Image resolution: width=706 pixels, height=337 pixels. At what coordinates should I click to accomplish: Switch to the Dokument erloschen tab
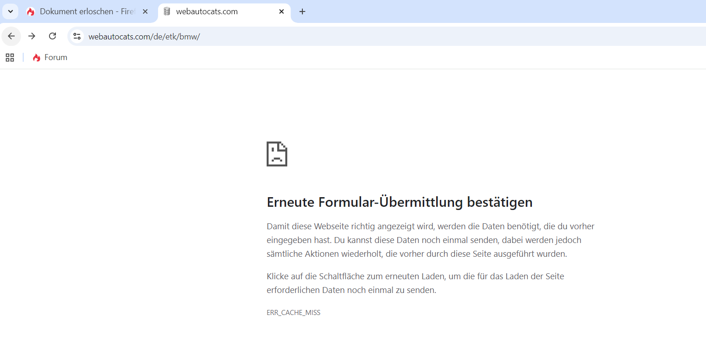pyautogui.click(x=87, y=11)
